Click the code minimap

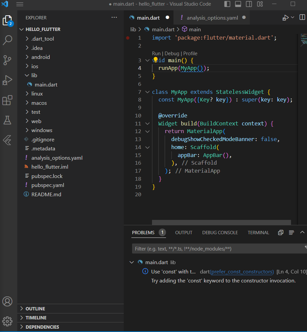(x=303, y=40)
